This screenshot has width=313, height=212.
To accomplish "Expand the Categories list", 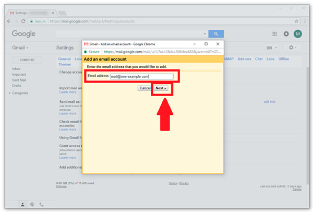I will click(9, 93).
